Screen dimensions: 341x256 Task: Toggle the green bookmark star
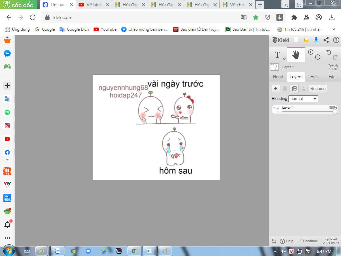[x=256, y=17]
